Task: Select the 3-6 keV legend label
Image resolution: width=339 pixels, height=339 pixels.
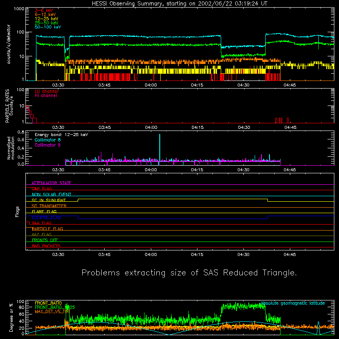Action: tap(44, 10)
